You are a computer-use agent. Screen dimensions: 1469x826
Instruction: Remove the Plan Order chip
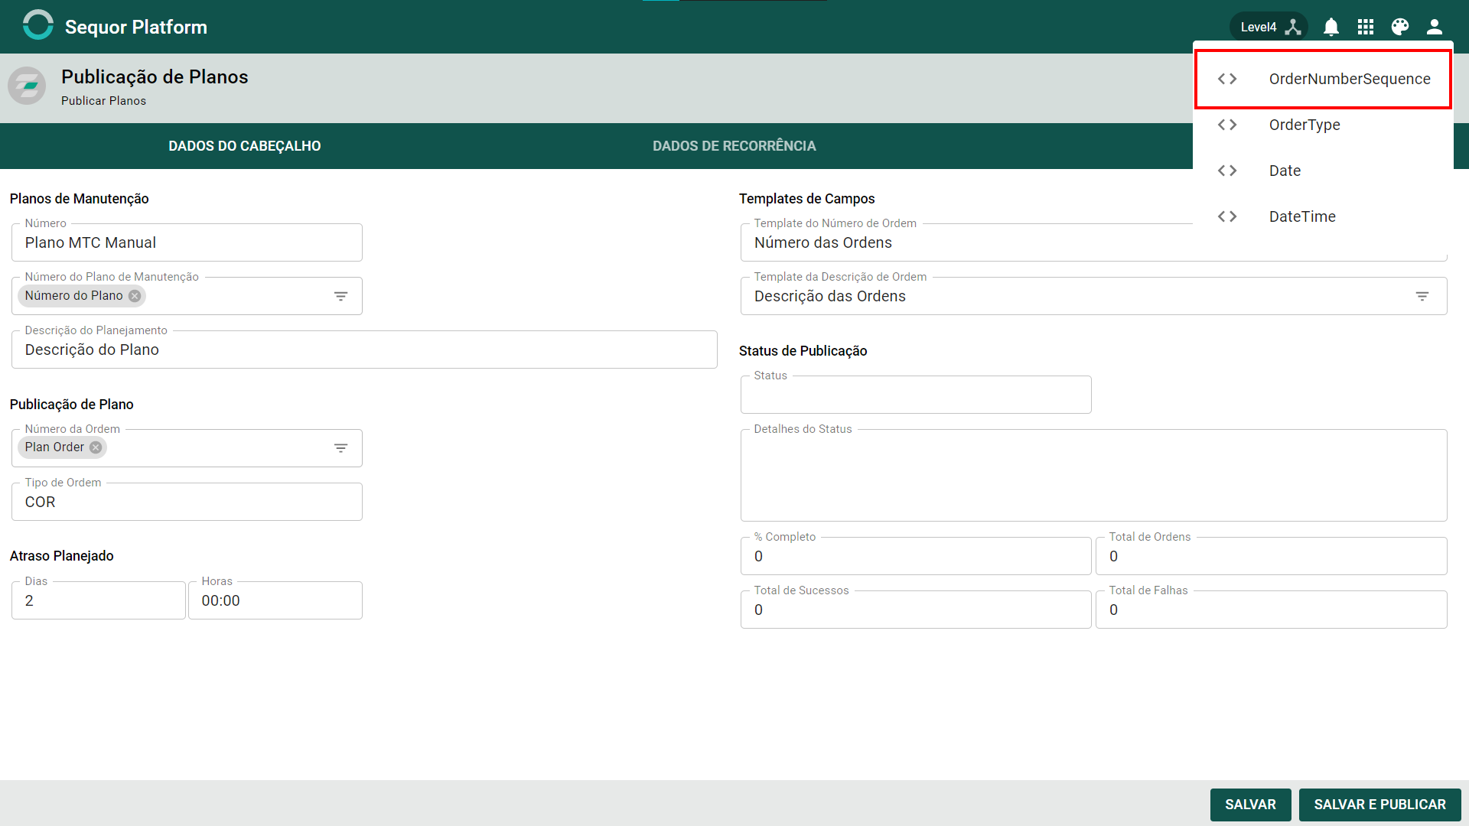tap(96, 447)
